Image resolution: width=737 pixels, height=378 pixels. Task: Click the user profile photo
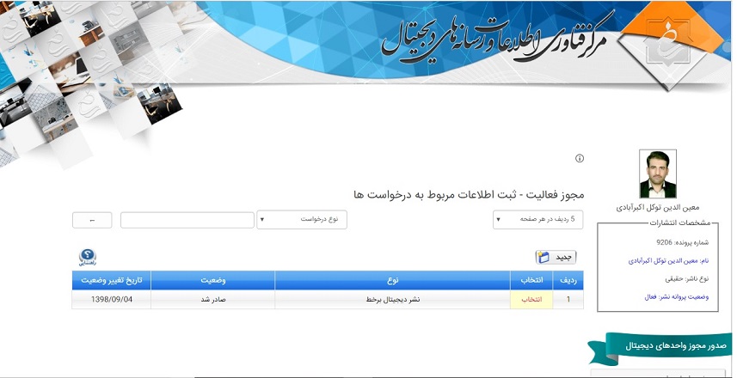point(658,174)
